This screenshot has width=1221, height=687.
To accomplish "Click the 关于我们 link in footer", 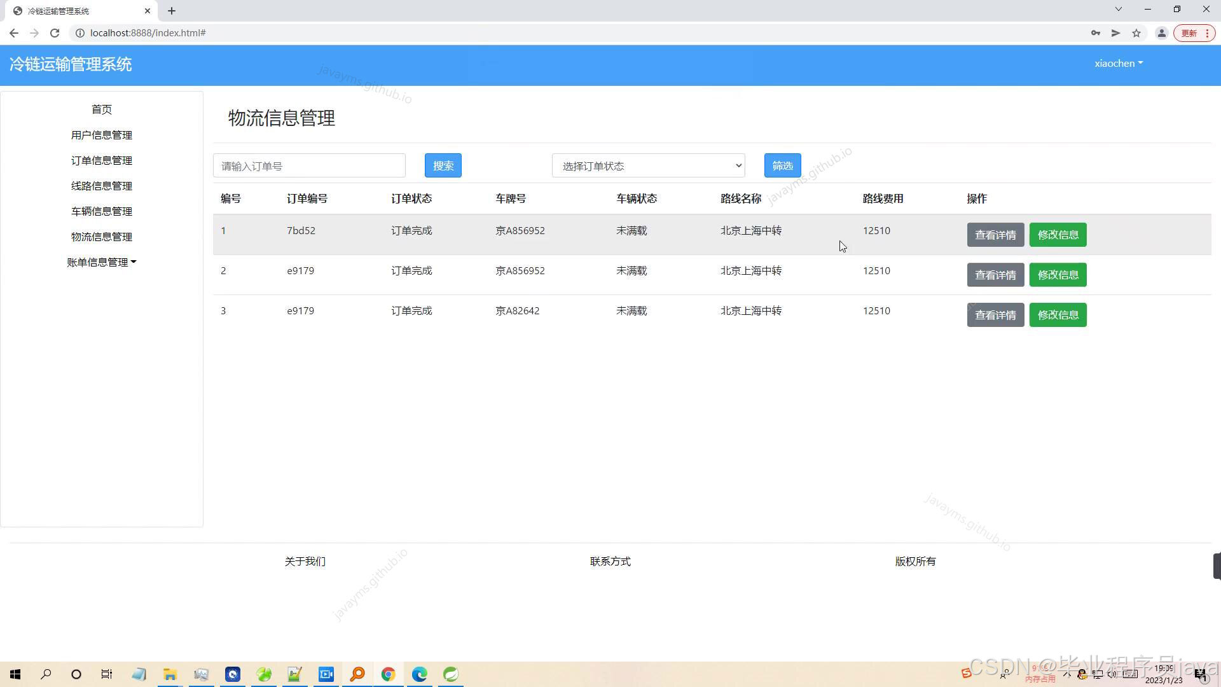I will (x=305, y=561).
